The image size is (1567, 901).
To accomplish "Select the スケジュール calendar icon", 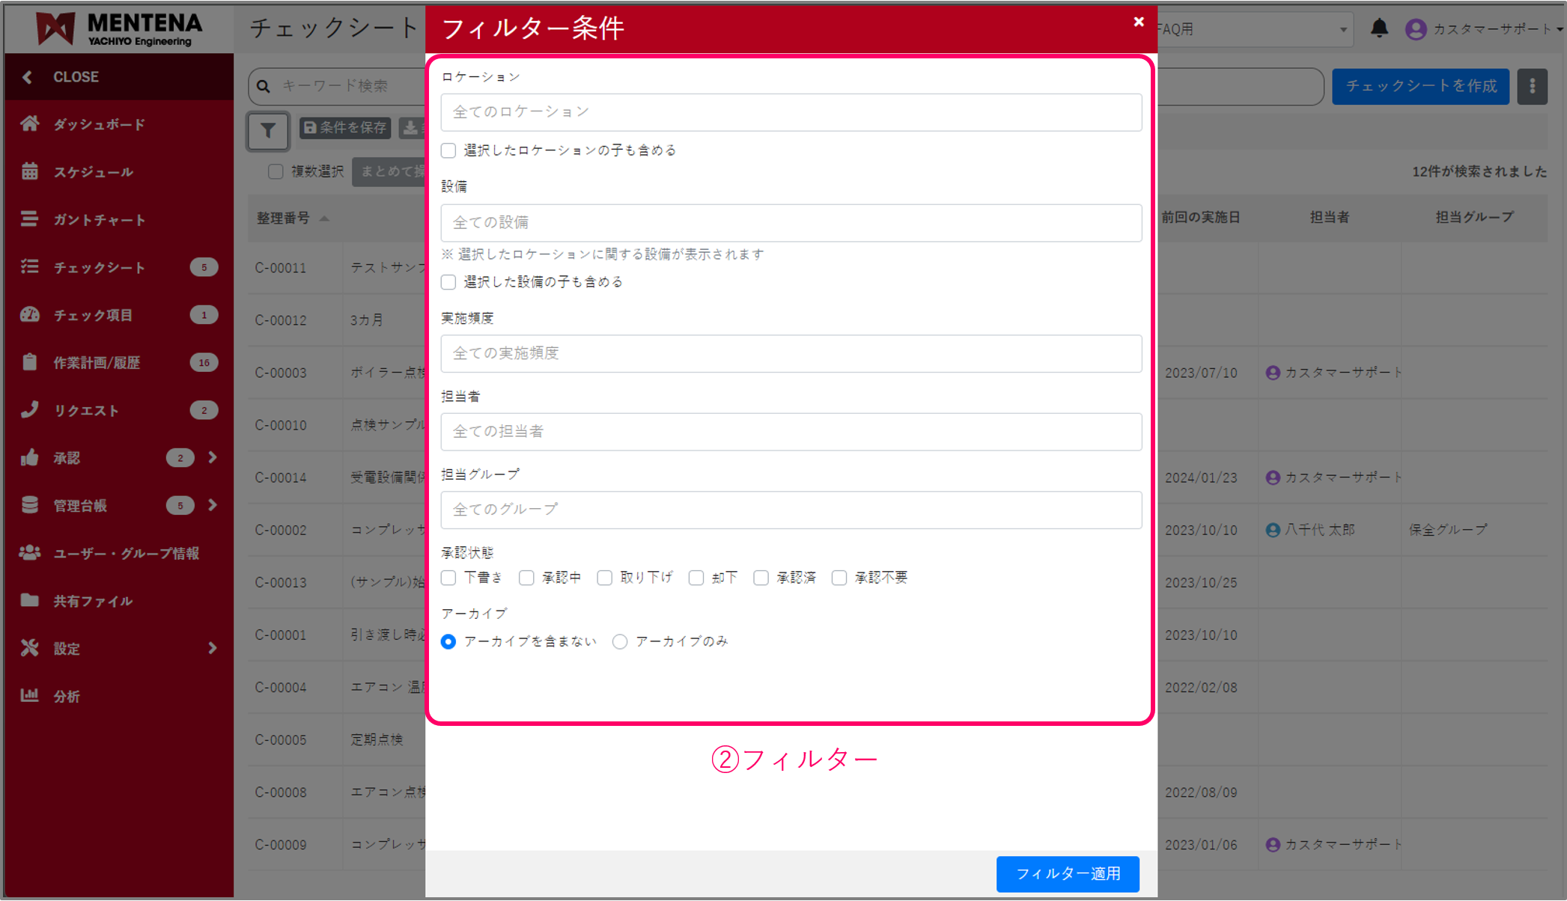I will pyautogui.click(x=30, y=171).
